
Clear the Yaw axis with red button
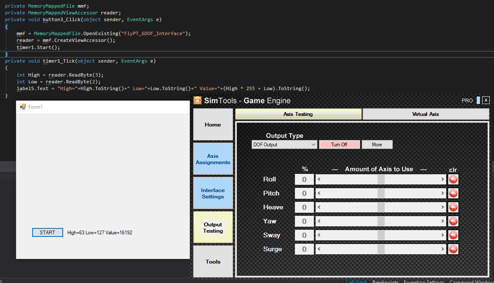click(x=453, y=221)
